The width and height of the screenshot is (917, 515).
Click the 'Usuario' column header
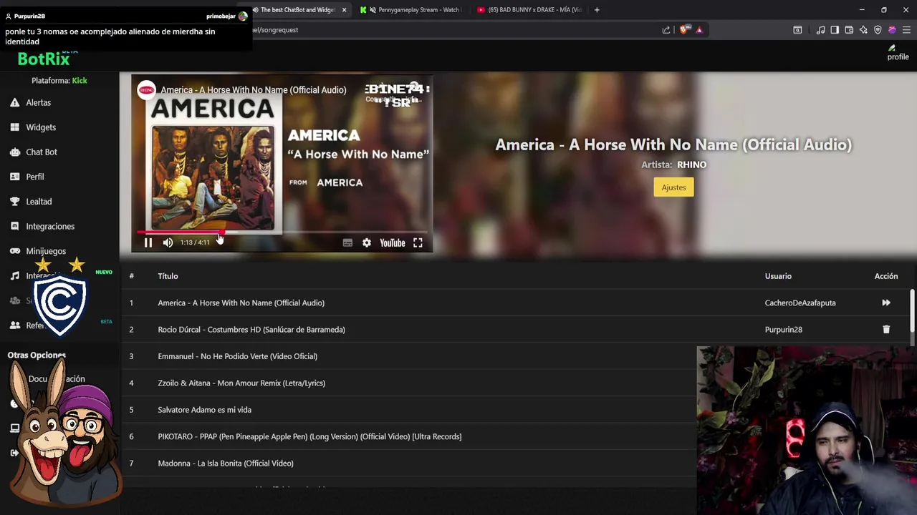778,276
